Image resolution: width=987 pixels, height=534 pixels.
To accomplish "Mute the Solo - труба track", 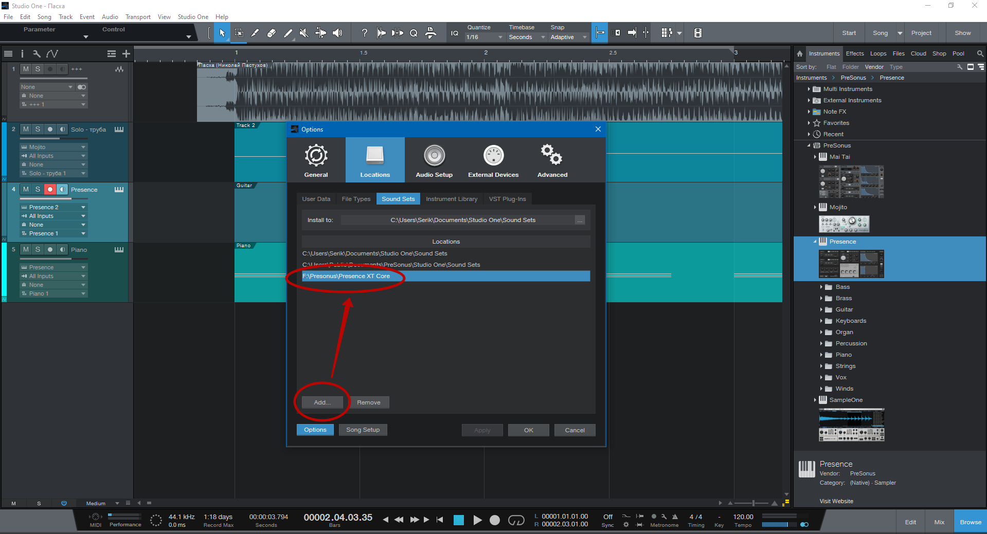I will point(26,130).
